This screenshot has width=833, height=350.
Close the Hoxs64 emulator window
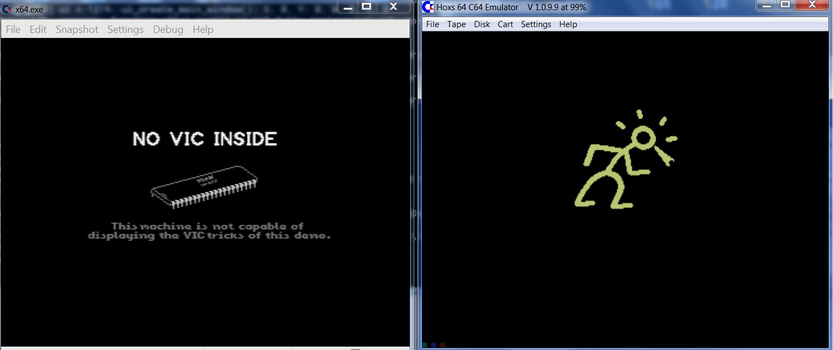tap(811, 5)
